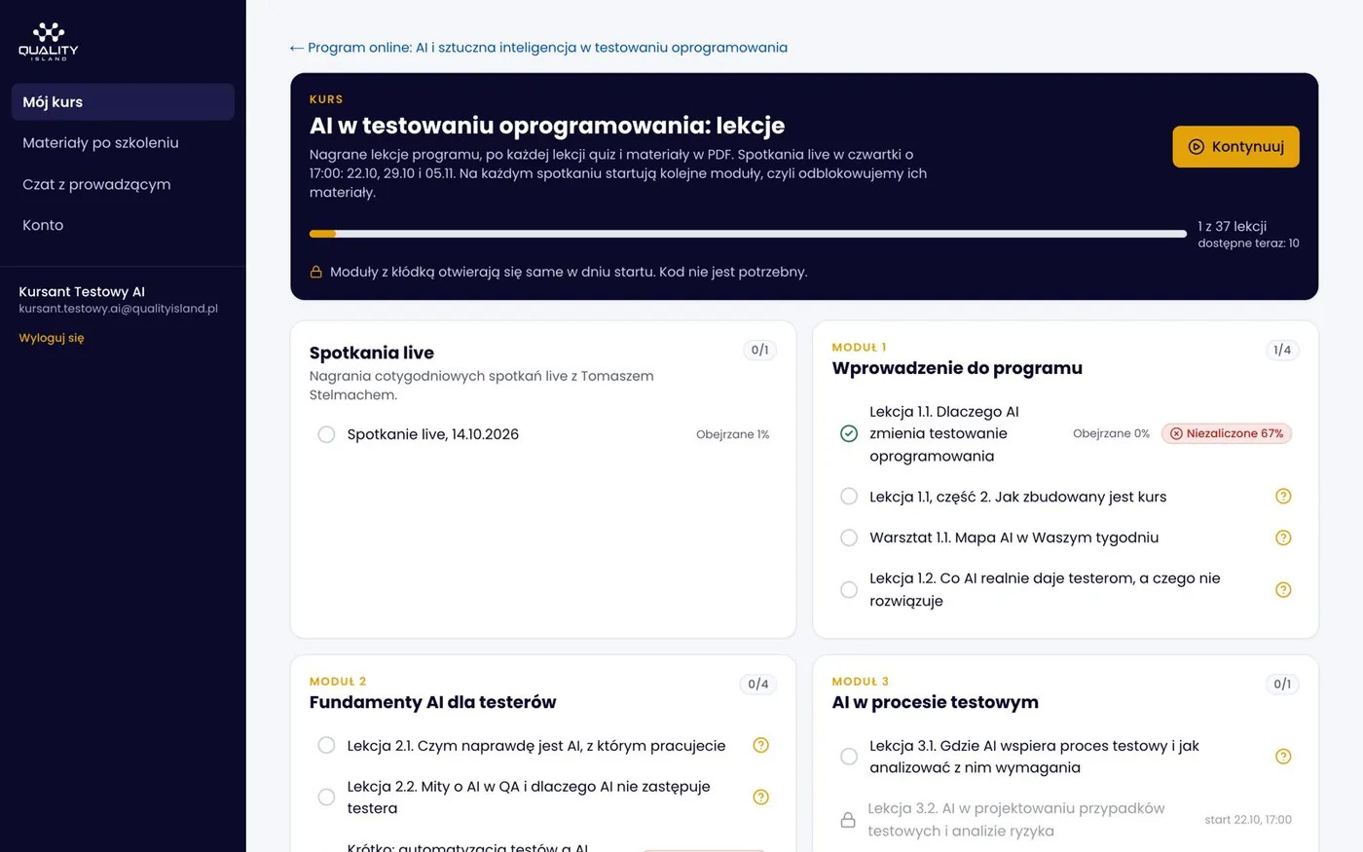The height and width of the screenshot is (852, 1363).
Task: Open Lekcja 2.1. Czym naprawdę jest AI
Action: click(x=535, y=745)
